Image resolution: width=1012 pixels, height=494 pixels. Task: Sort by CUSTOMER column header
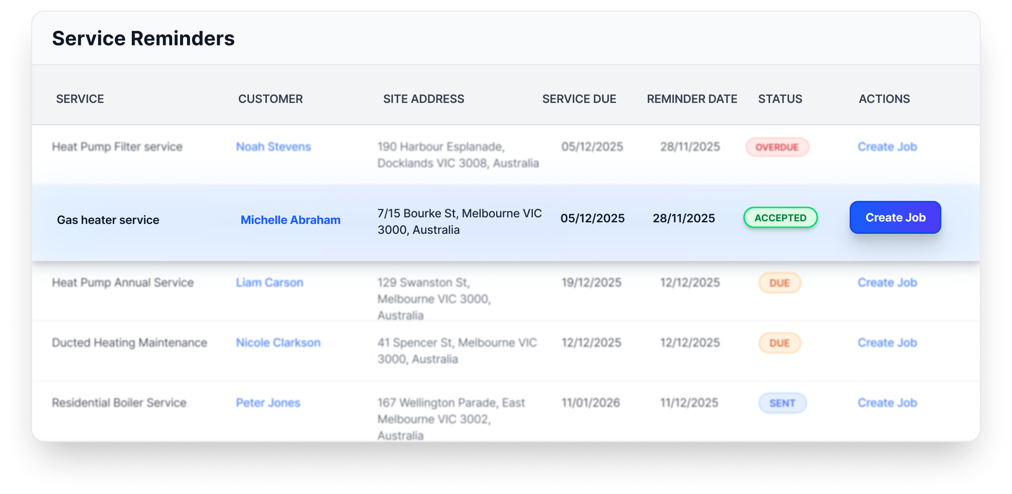click(x=270, y=99)
